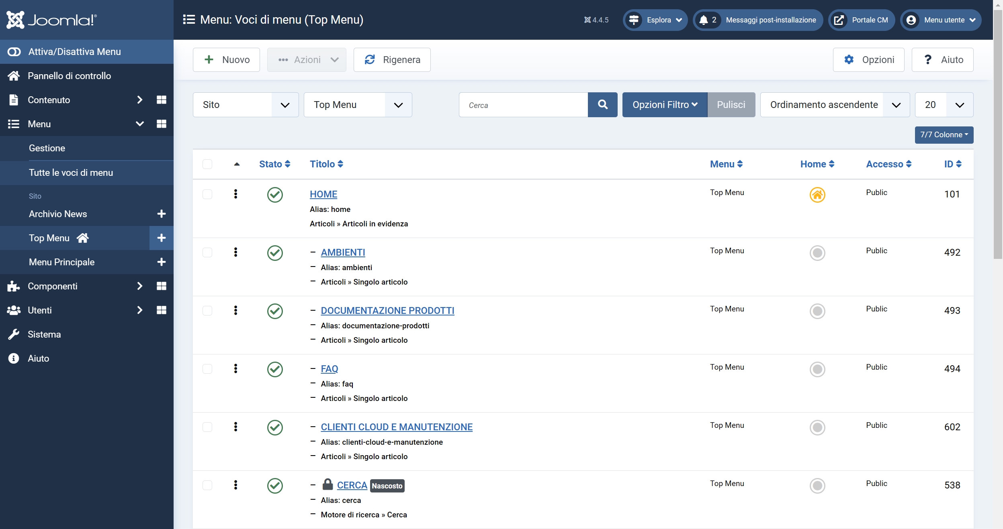The width and height of the screenshot is (1003, 529).
Task: Open Tutte le voci di menu
Action: coord(71,173)
